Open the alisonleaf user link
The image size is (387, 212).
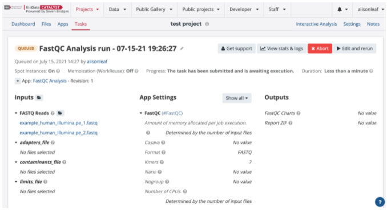point(97,62)
